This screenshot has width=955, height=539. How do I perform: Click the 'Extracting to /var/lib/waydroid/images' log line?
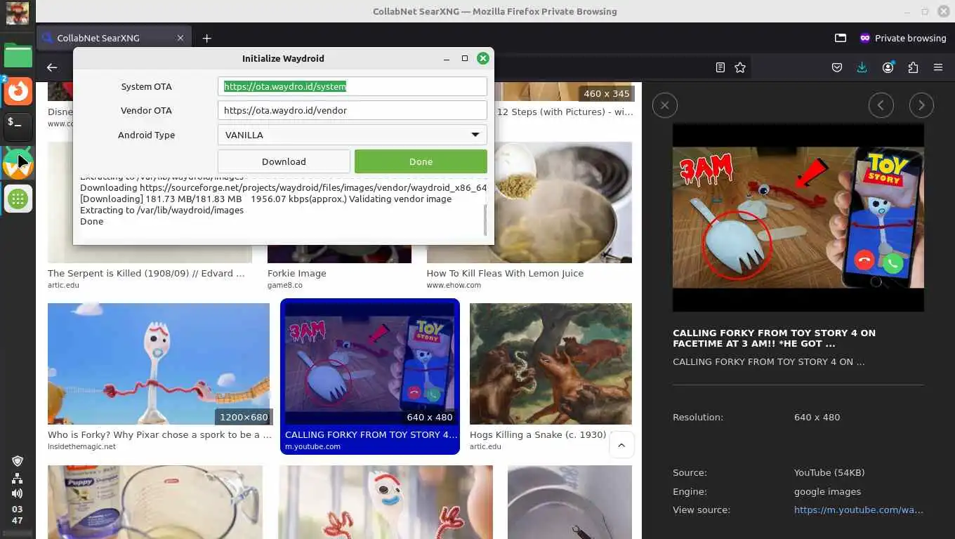[162, 210]
